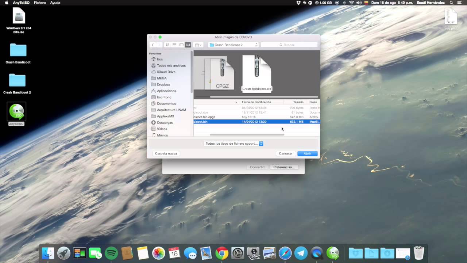Open iCloud Drive in sidebar
467x263 pixels.
pos(163,72)
